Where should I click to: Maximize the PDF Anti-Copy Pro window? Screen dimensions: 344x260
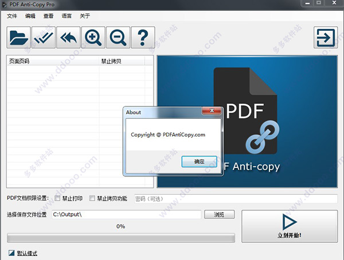319,3
